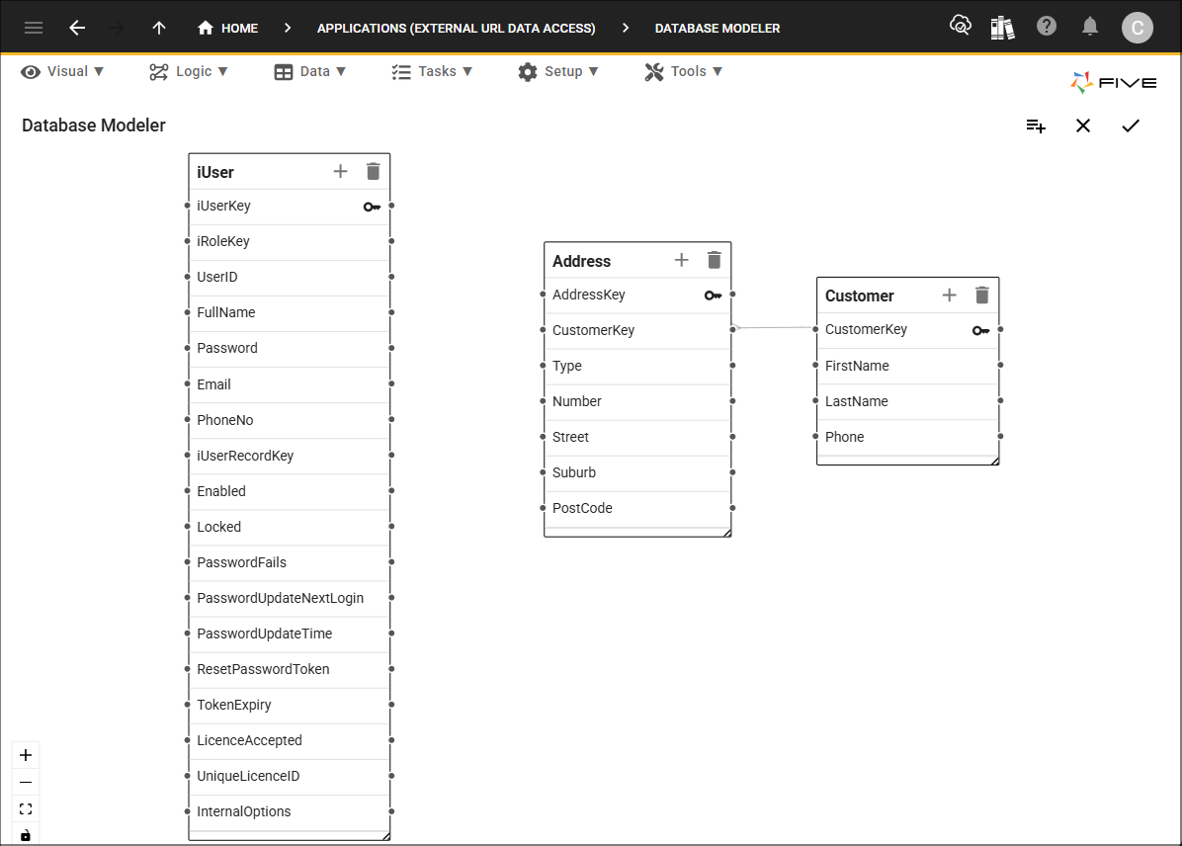Select the primary key icon on AddressKey
Screen dimensions: 1182x846
(x=713, y=295)
